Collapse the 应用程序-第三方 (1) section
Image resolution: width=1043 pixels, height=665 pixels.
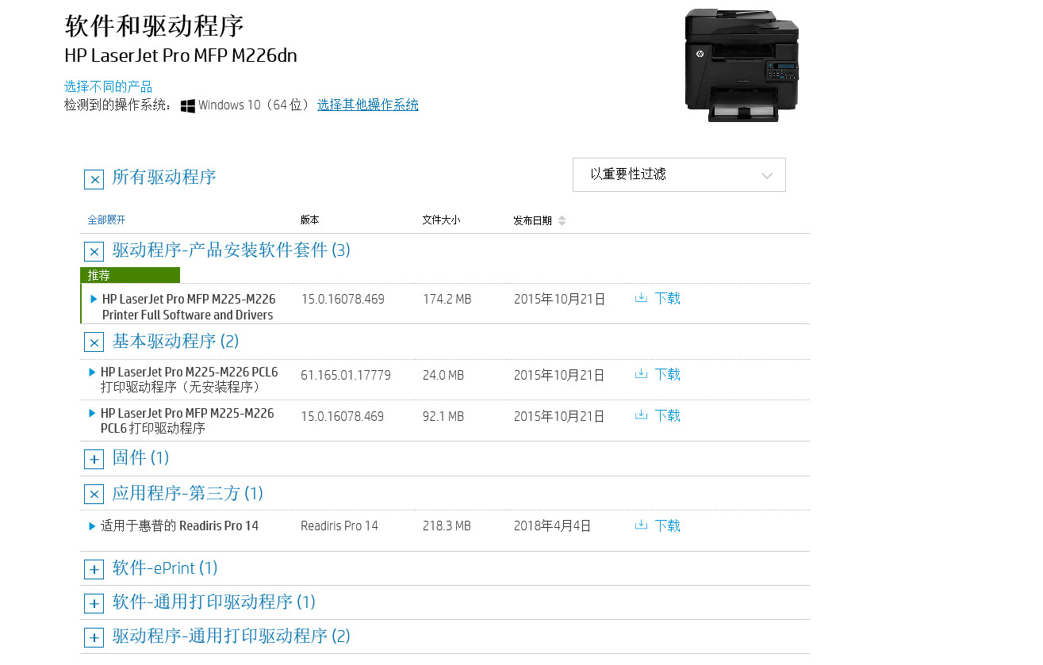pyautogui.click(x=94, y=495)
